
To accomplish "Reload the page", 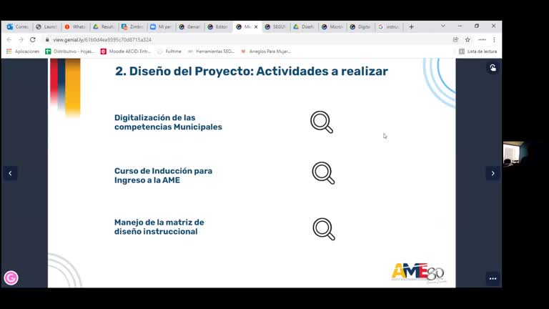I will [33, 39].
